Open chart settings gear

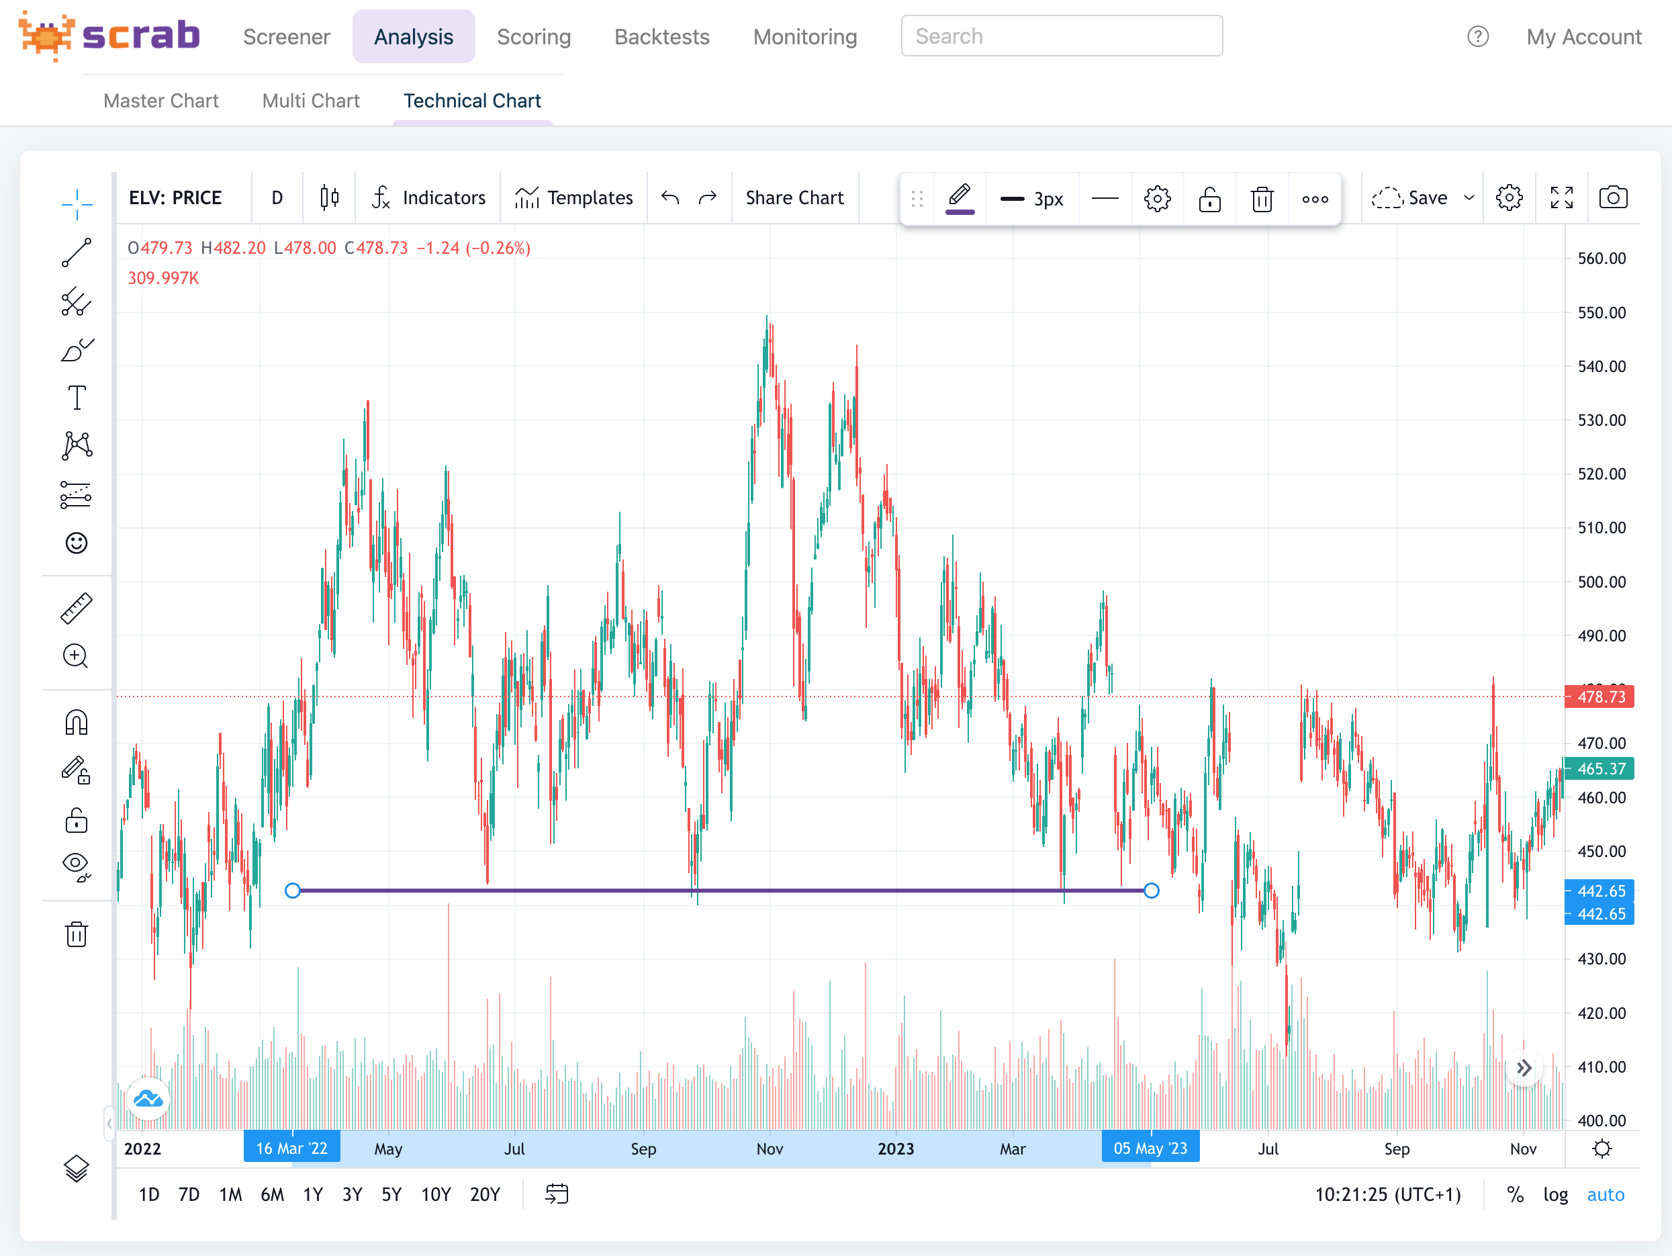tap(1509, 198)
